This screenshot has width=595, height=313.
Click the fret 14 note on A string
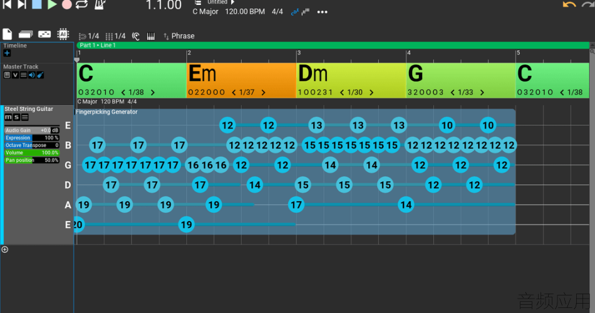406,205
